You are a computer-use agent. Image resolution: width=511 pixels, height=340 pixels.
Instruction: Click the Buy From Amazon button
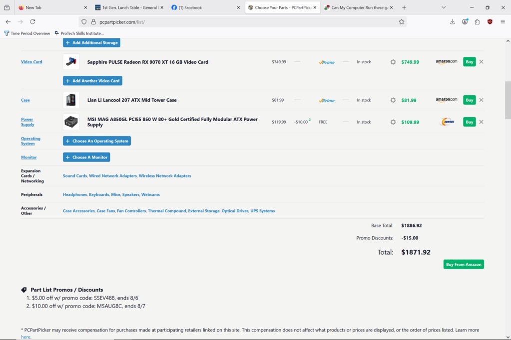click(464, 264)
